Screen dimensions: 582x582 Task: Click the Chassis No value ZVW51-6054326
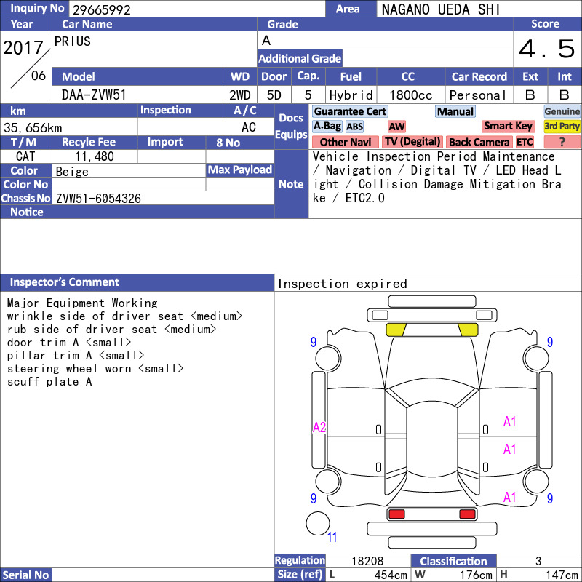click(x=98, y=199)
